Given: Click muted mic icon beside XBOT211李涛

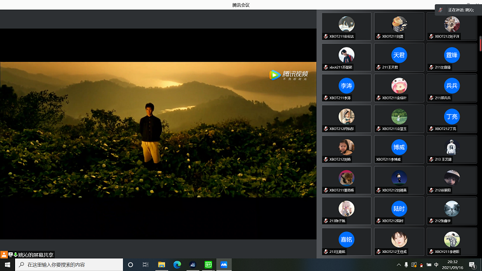Looking at the screenshot, I should point(326,98).
